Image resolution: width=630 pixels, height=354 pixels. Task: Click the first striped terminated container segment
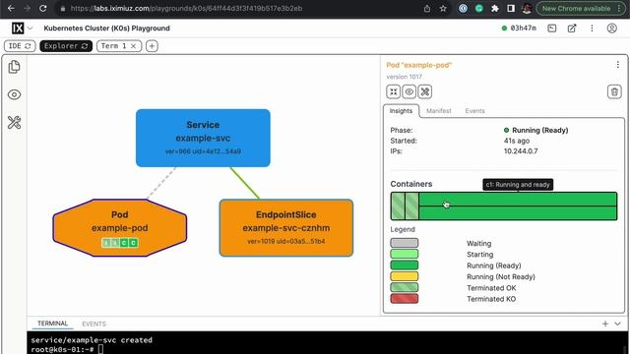pos(398,206)
